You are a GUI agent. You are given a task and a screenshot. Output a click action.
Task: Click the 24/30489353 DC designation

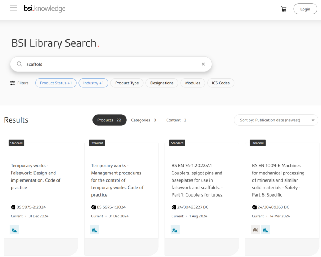click(x=273, y=207)
